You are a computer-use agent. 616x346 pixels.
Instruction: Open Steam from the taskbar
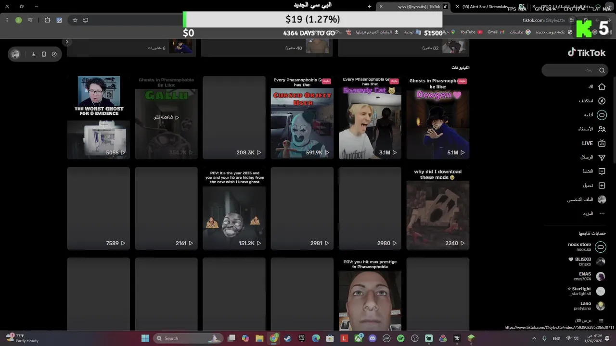click(287, 338)
